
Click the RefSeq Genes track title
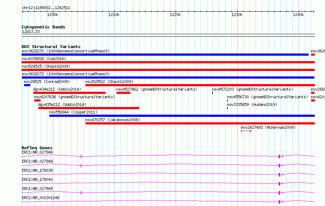37,148
